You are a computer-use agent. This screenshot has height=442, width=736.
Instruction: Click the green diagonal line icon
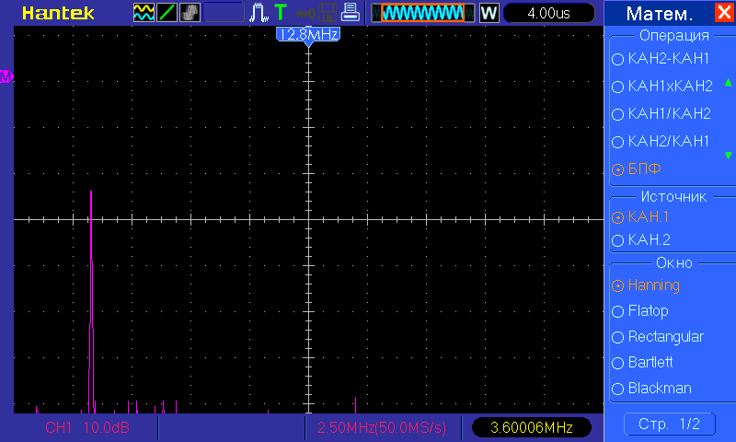(x=167, y=13)
